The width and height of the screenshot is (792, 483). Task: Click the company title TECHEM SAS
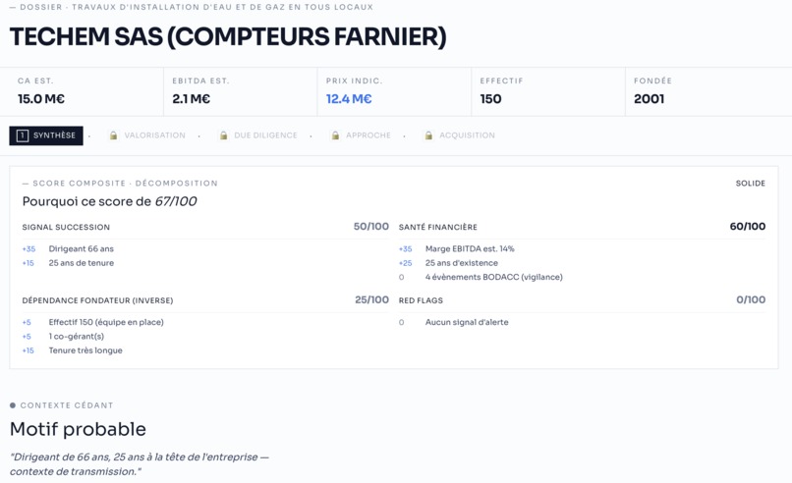pos(228,37)
